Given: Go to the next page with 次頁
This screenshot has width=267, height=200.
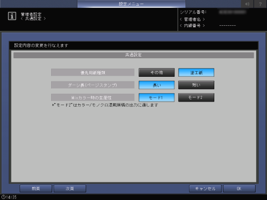Looking at the screenshot, I should click(70, 189).
